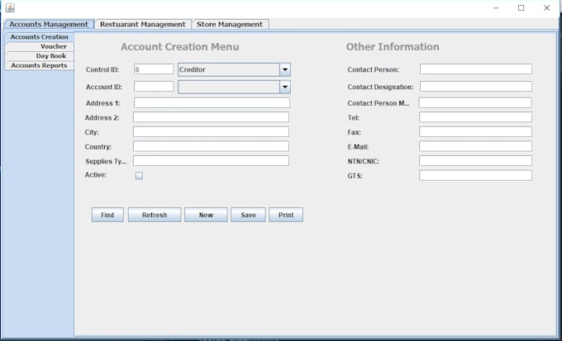This screenshot has width=562, height=341.
Task: Save the account with Save button
Action: (249, 215)
